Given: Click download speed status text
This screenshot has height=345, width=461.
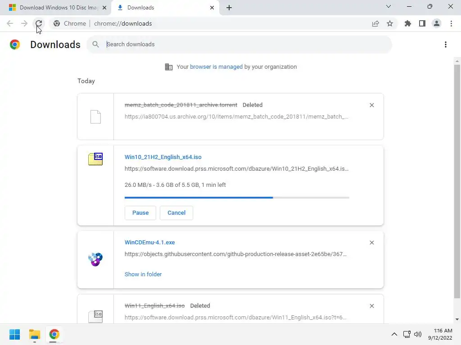Looking at the screenshot, I should tap(175, 185).
